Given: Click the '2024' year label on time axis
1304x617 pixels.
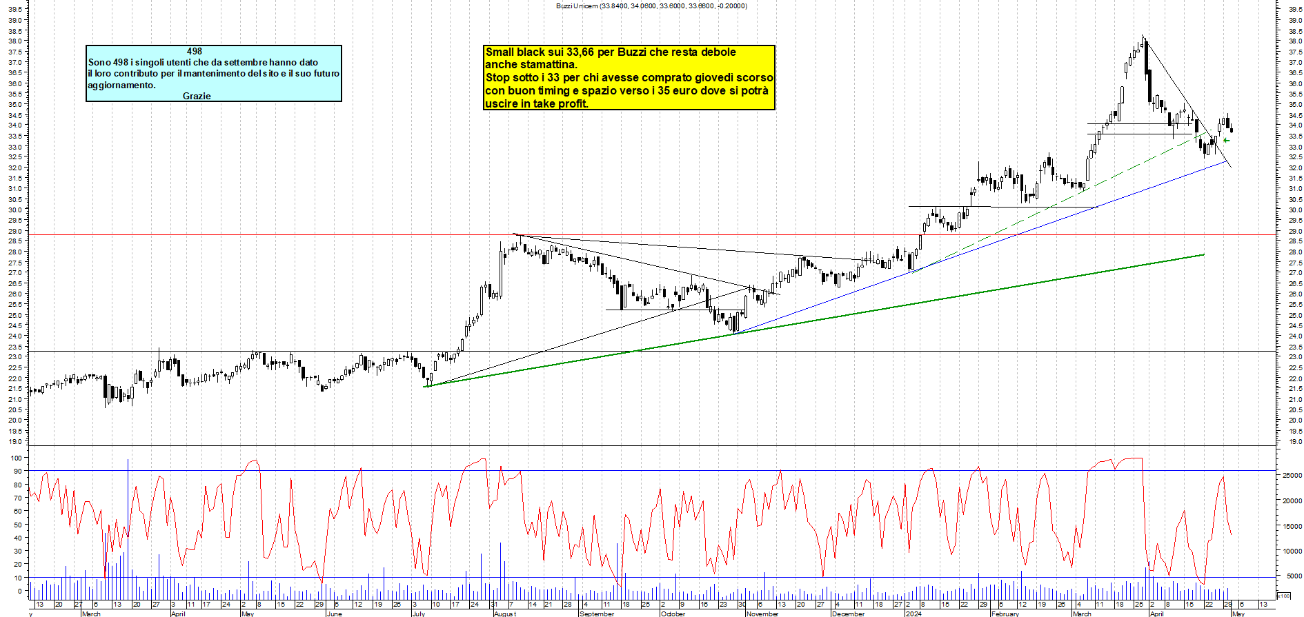Looking at the screenshot, I should (x=913, y=614).
